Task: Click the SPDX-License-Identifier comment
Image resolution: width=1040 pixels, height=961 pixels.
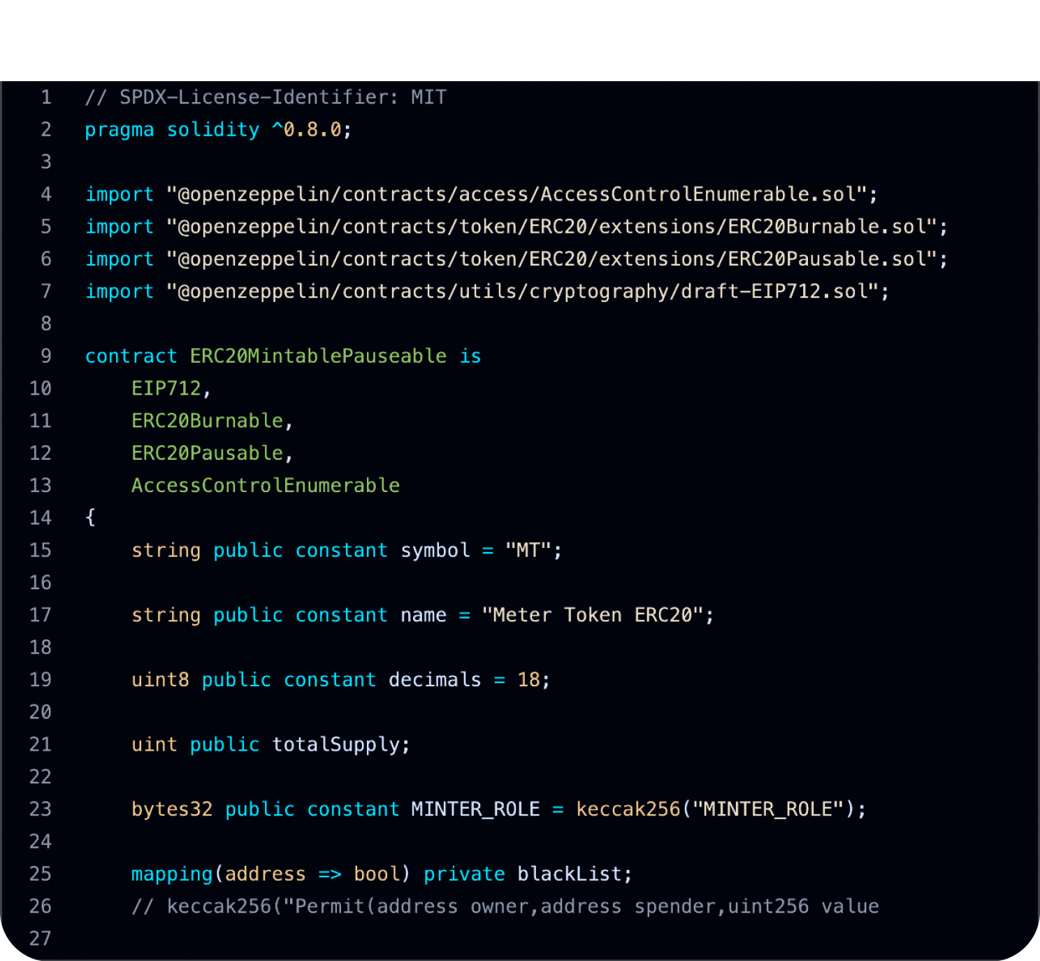Action: pos(266,97)
